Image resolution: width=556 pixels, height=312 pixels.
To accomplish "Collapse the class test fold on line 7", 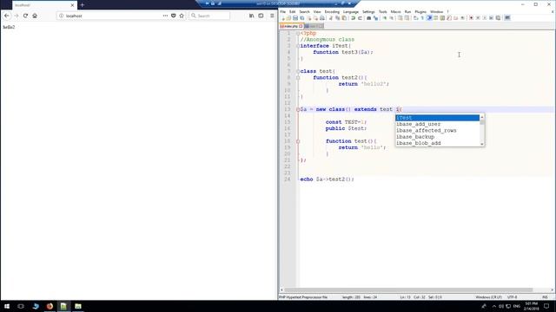I will (298, 71).
